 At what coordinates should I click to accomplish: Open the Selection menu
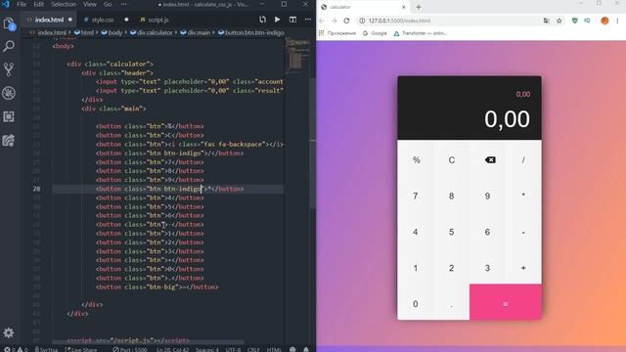64,4
